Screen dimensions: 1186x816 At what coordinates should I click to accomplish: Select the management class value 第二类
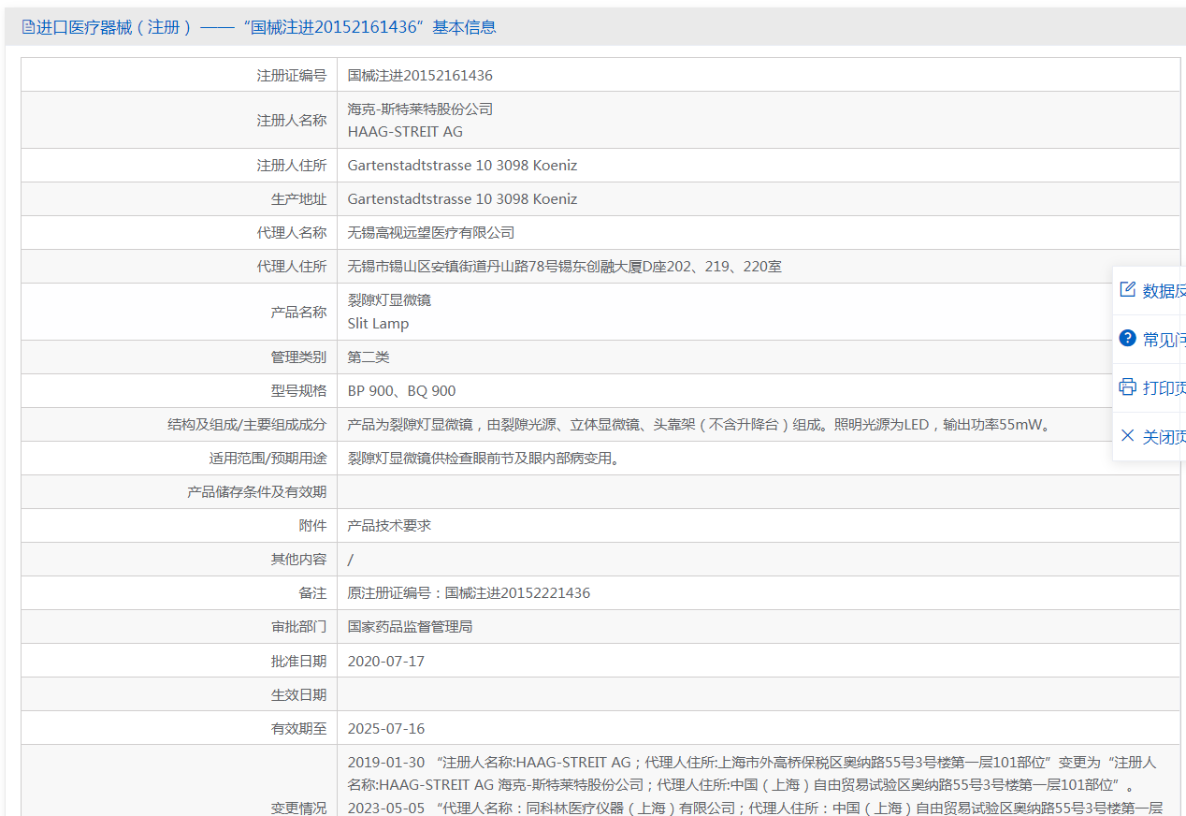coord(369,357)
